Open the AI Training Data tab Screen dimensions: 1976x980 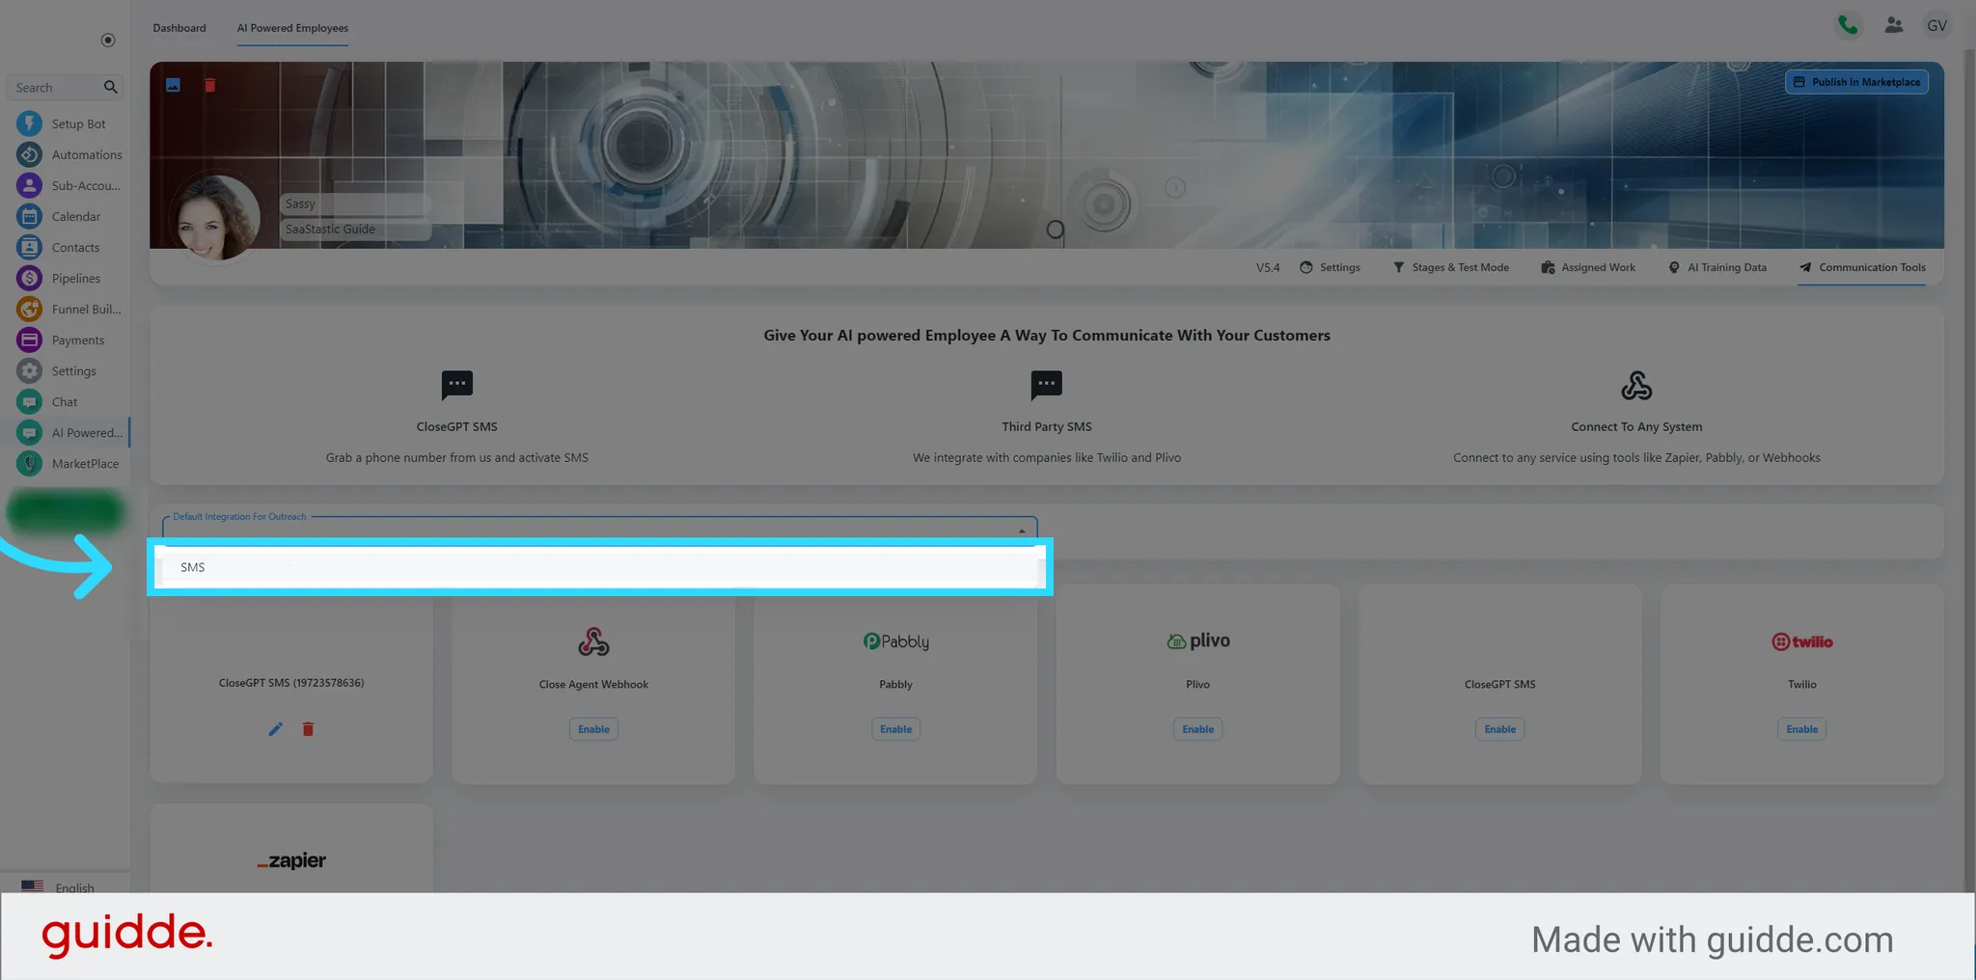[1717, 267]
